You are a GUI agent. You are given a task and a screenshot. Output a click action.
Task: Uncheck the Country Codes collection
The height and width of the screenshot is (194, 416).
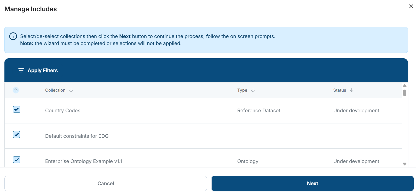pyautogui.click(x=16, y=109)
